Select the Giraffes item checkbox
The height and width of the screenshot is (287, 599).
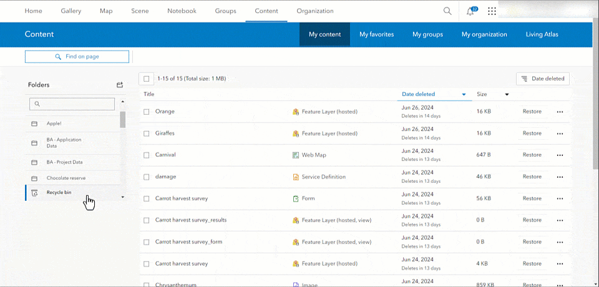pos(147,134)
